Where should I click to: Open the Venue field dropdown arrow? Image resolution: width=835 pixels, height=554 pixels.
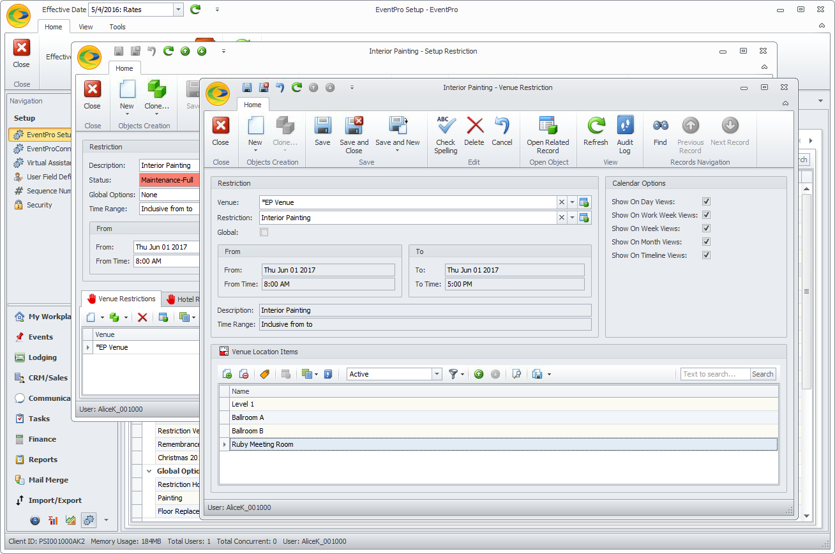tap(572, 202)
